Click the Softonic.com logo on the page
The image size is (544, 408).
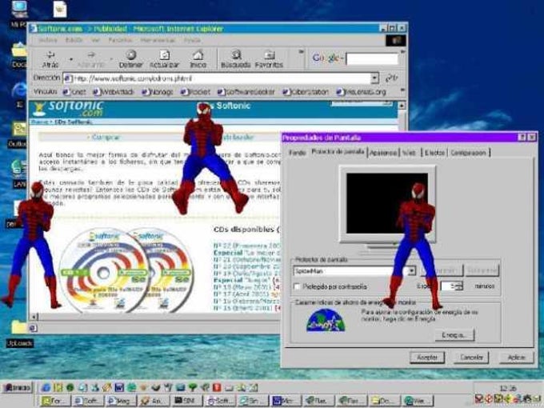(68, 109)
